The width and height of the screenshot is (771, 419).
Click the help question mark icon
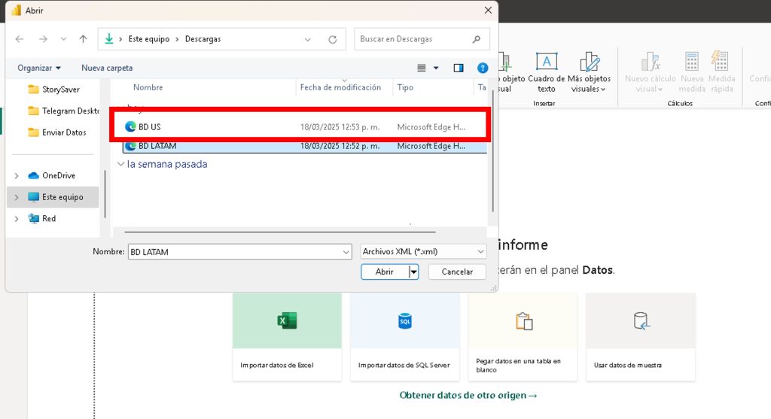(483, 68)
